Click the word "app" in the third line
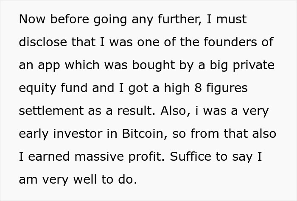 pos(49,65)
